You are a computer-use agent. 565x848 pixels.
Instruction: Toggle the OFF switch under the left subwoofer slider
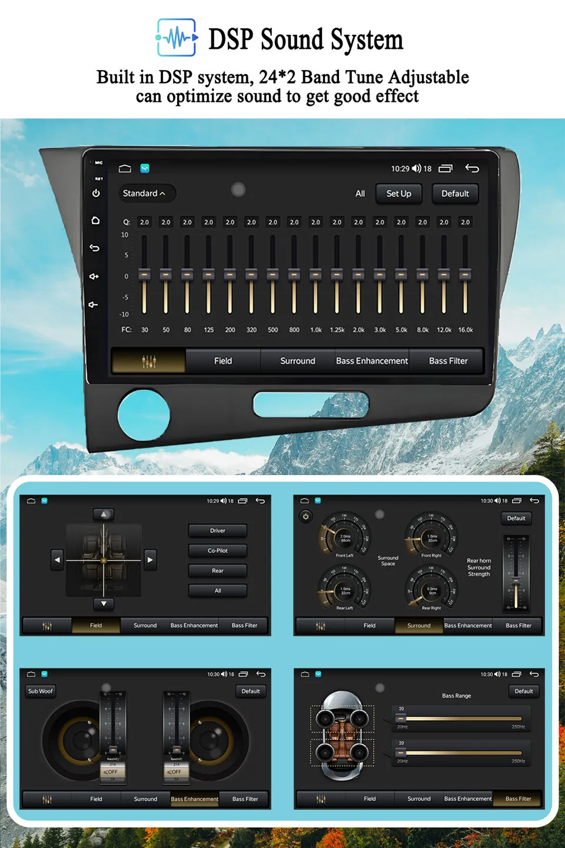pyautogui.click(x=111, y=771)
